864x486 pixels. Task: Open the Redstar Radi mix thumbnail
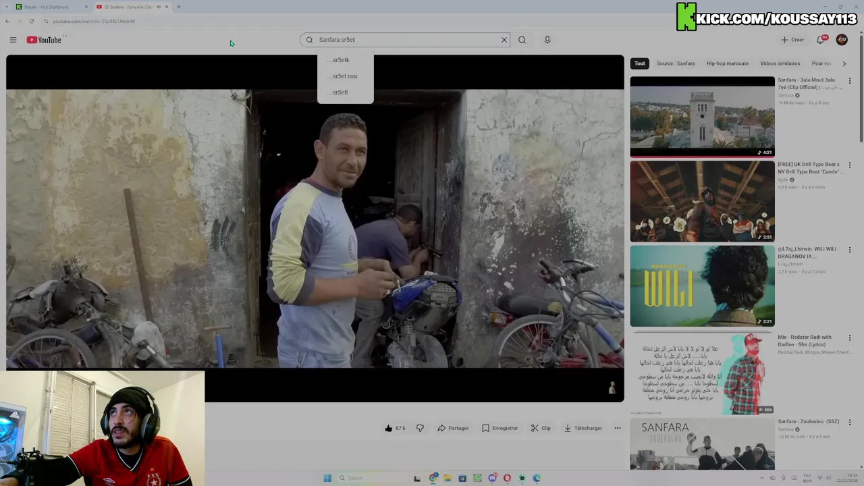(x=702, y=373)
